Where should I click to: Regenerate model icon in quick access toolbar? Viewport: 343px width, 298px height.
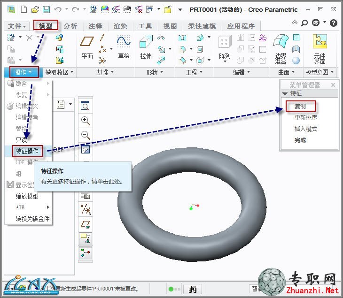[x=93, y=9]
